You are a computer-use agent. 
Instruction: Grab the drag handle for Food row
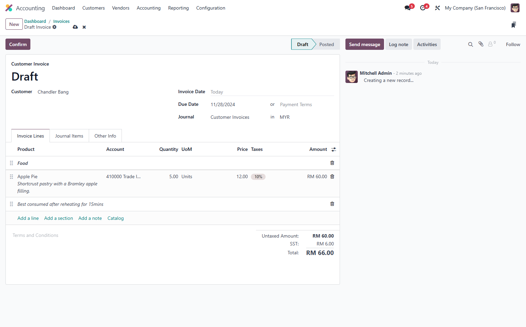(x=12, y=163)
